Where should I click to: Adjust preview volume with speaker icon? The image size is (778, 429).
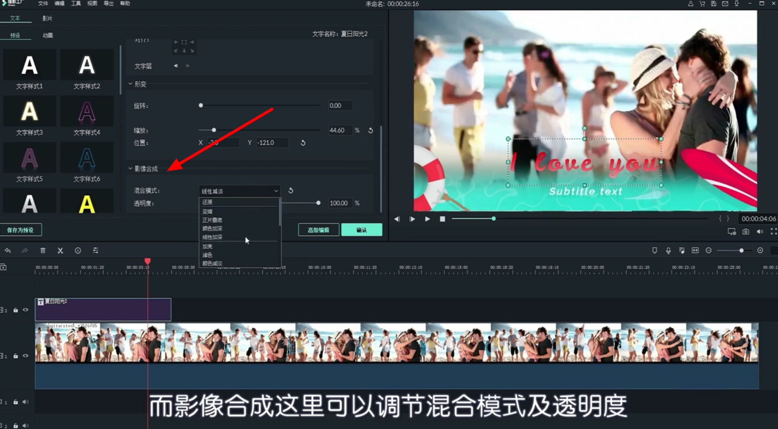coord(760,231)
